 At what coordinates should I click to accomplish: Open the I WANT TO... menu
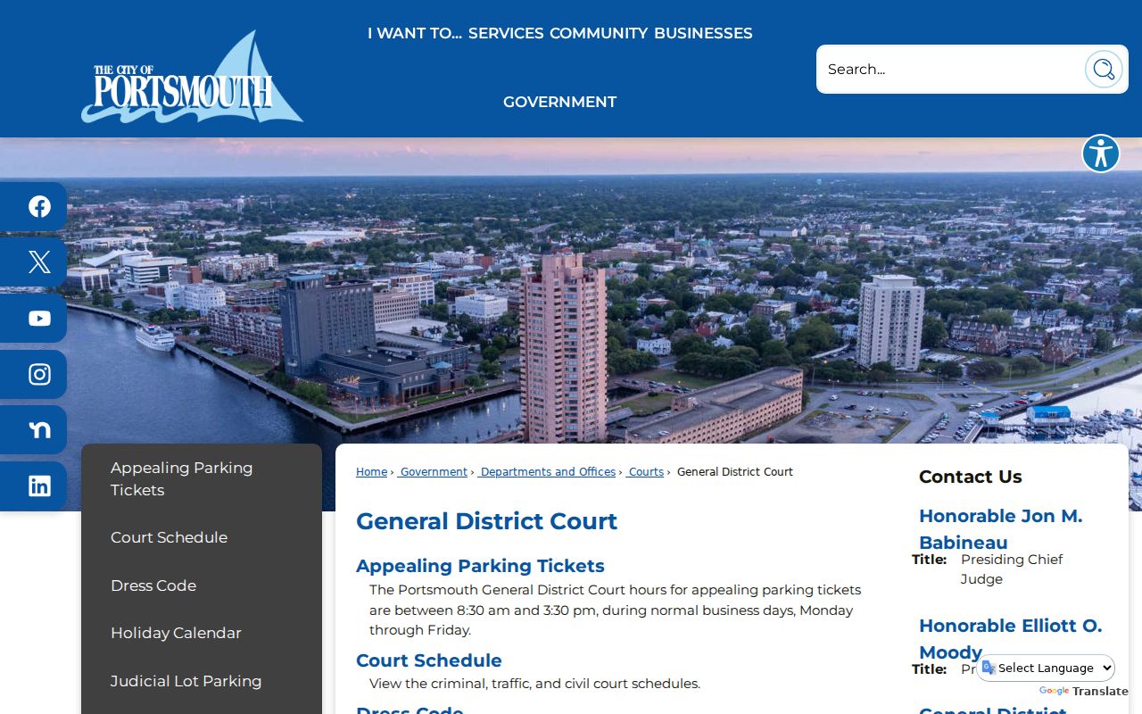point(415,33)
